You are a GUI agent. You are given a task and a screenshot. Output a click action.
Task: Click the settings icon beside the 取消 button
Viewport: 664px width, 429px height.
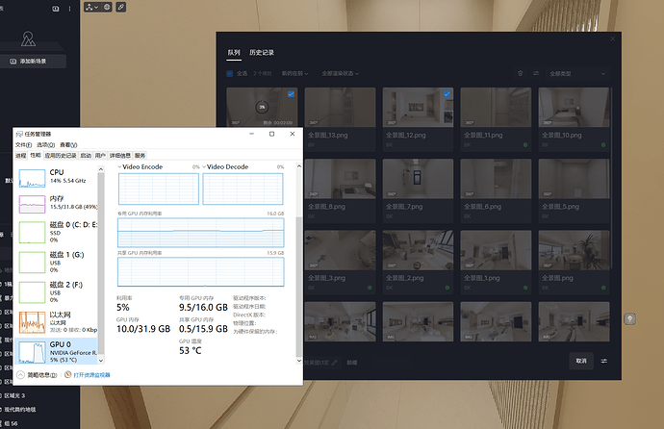point(604,362)
